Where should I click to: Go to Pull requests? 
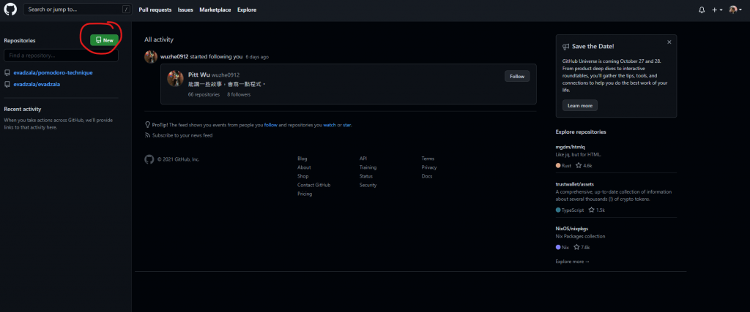[x=155, y=9]
